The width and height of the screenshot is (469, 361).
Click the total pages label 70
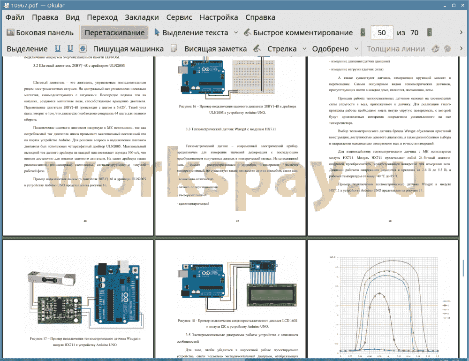coord(414,33)
